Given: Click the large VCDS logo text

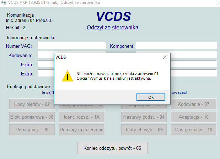Looking at the screenshot, I should 113,16.
